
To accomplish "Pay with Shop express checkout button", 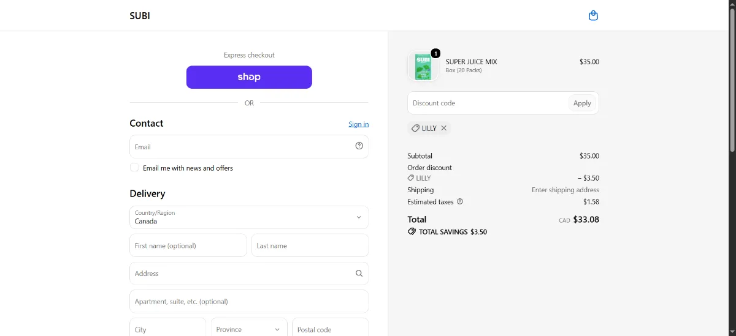I will click(x=249, y=77).
